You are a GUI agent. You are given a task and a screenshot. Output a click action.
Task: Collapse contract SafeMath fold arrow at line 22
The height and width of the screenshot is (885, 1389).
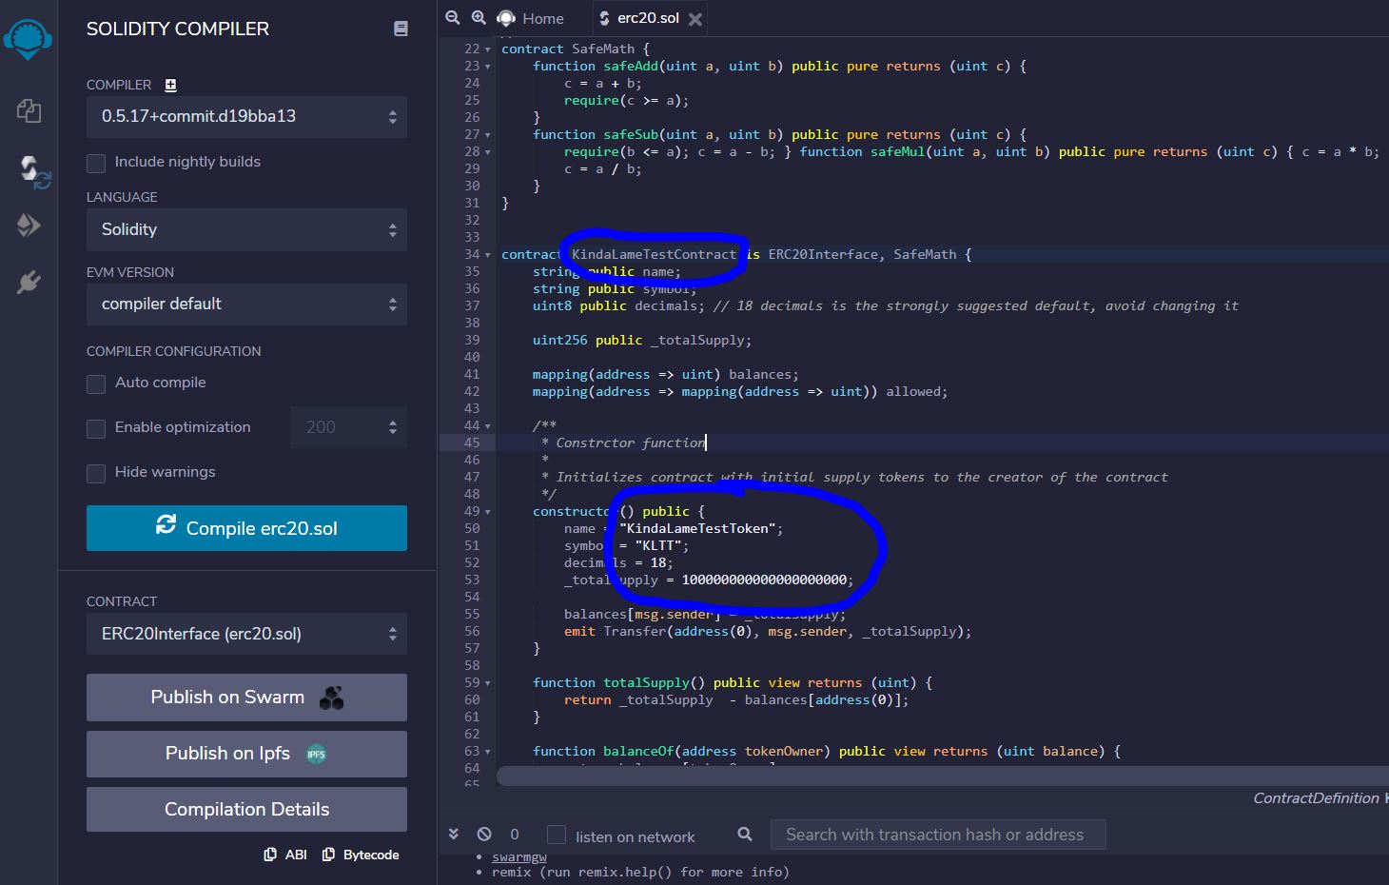pyautogui.click(x=488, y=49)
